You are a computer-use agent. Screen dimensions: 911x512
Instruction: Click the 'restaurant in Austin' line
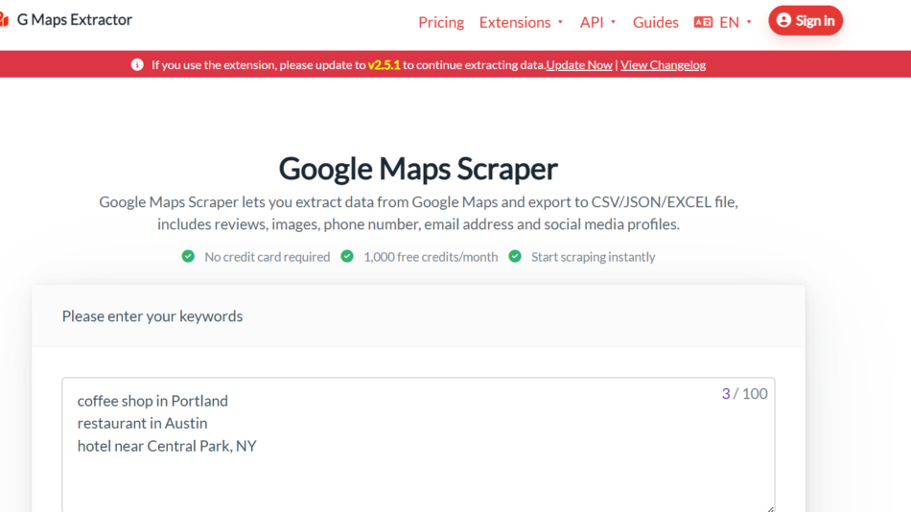[x=142, y=423]
